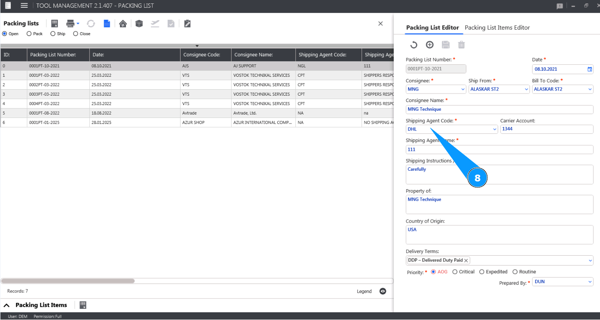Click the house transfer icon in the toolbar
600x320 pixels.
123,24
